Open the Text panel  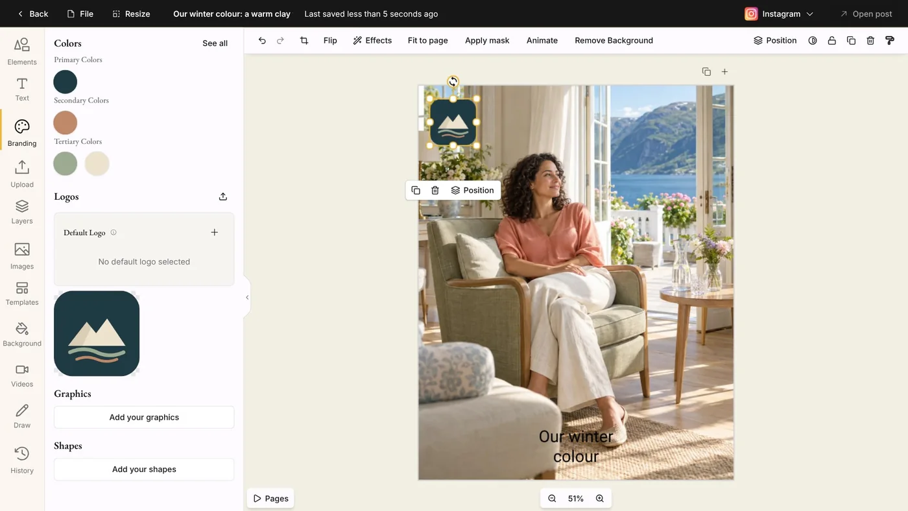tap(22, 89)
